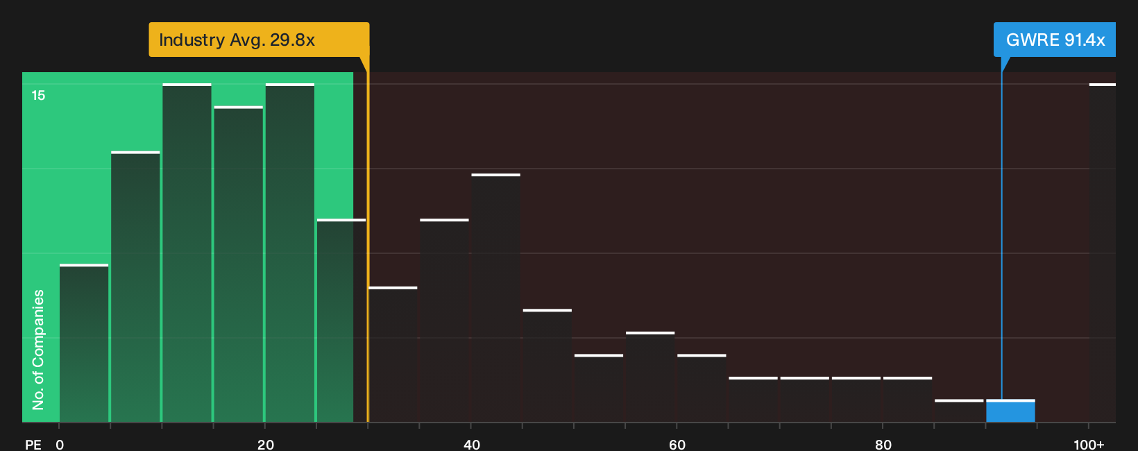Click the green bar for 20-25 PE
The image size is (1138, 451).
coord(290,253)
